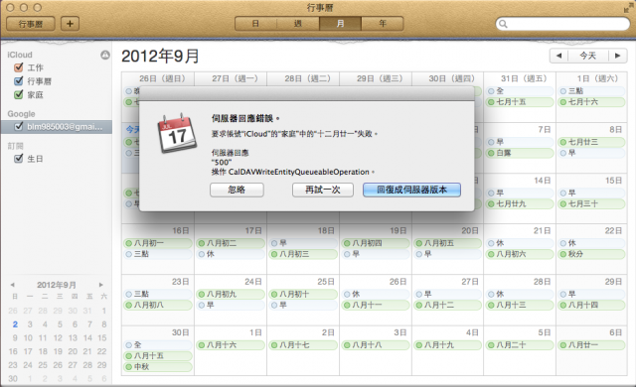Select the 八月初二 event on the 17th
636x387 pixels.
pos(231,243)
